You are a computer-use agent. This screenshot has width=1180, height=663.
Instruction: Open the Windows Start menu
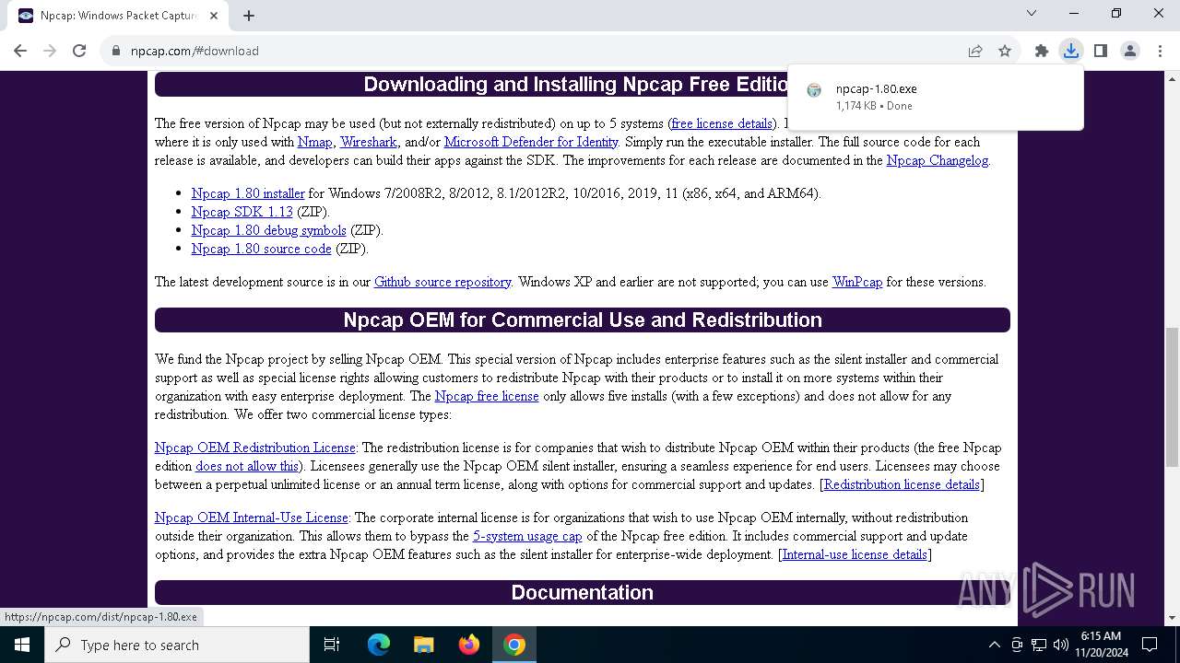pos(22,645)
